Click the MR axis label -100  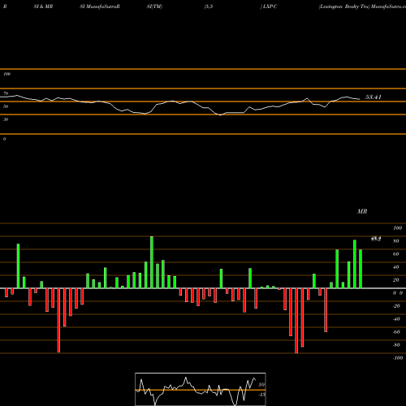(398, 358)
